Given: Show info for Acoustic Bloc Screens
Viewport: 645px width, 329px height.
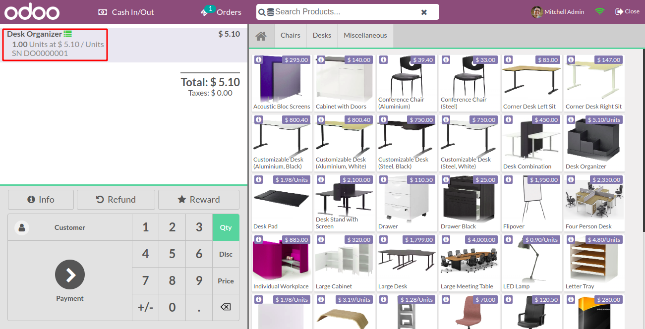Looking at the screenshot, I should (x=258, y=59).
